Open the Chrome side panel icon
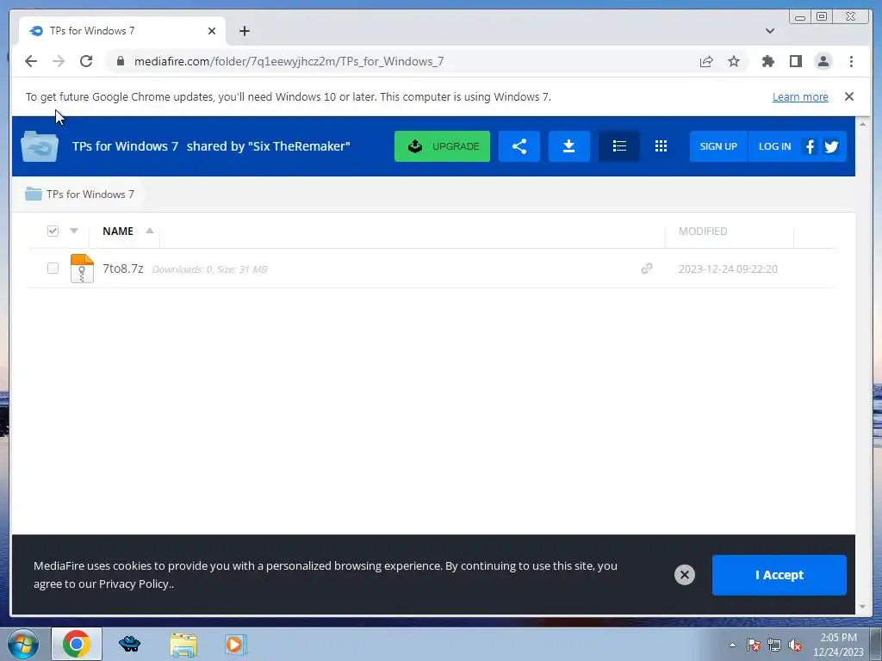 click(795, 61)
